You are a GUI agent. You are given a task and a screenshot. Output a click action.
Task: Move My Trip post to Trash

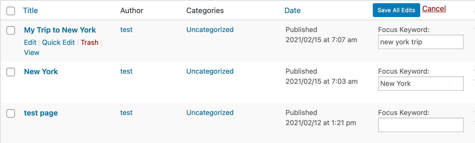click(90, 42)
